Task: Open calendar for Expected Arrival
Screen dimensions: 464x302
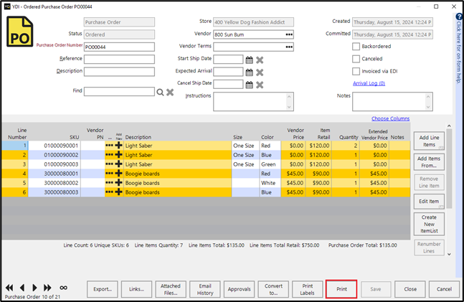Action: [x=250, y=72]
